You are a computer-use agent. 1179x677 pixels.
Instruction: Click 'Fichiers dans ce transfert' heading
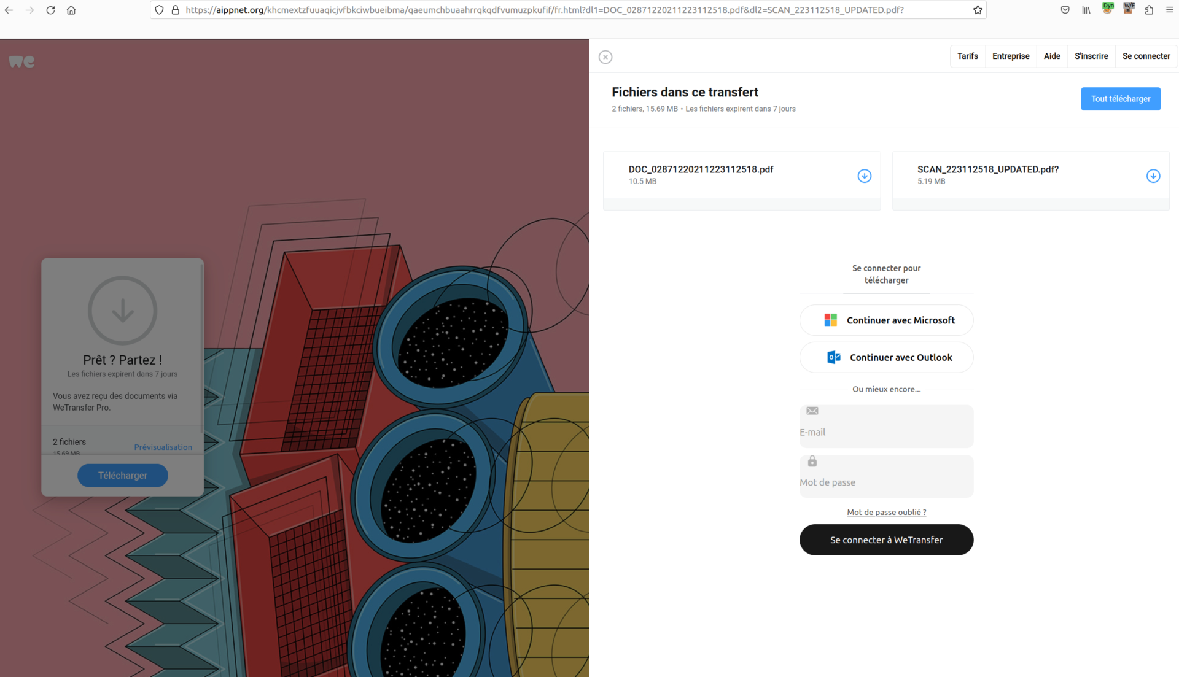685,92
